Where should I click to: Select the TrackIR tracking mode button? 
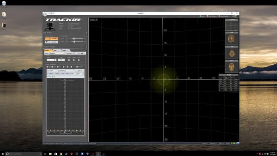tap(52, 39)
